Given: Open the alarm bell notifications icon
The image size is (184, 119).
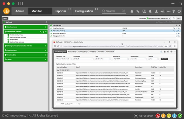Looking at the screenshot, I should point(150,11).
